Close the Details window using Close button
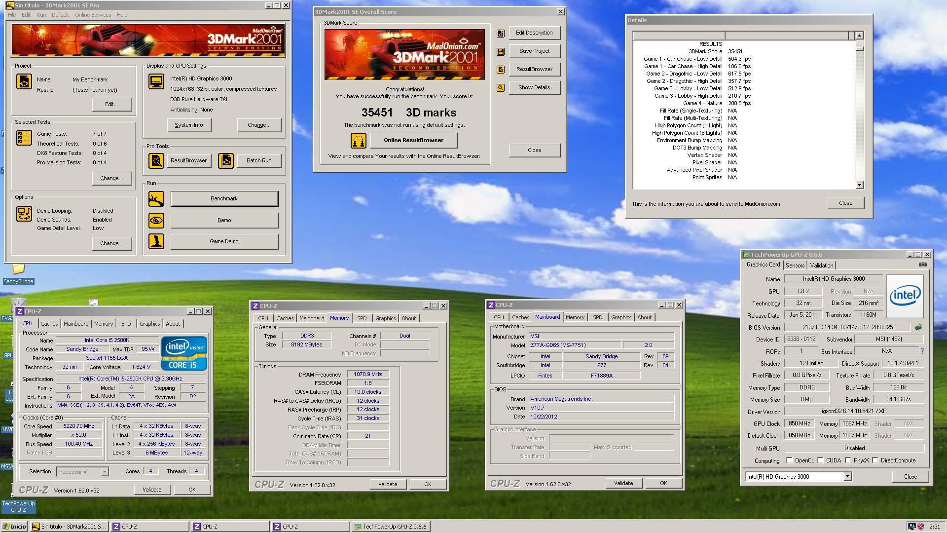The width and height of the screenshot is (947, 533). [845, 203]
